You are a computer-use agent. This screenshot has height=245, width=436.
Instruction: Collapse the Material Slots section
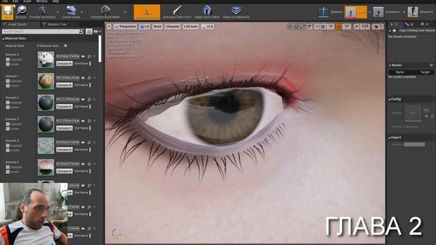3,39
